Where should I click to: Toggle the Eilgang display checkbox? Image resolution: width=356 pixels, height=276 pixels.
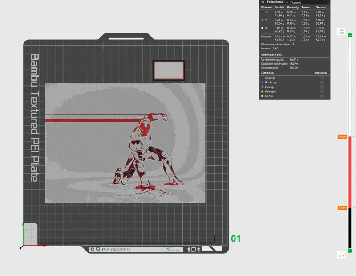coord(322,78)
